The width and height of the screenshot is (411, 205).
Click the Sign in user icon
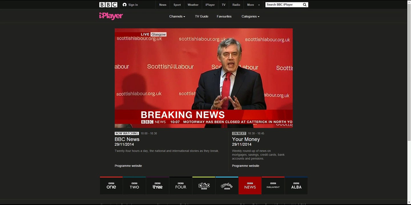[124, 5]
